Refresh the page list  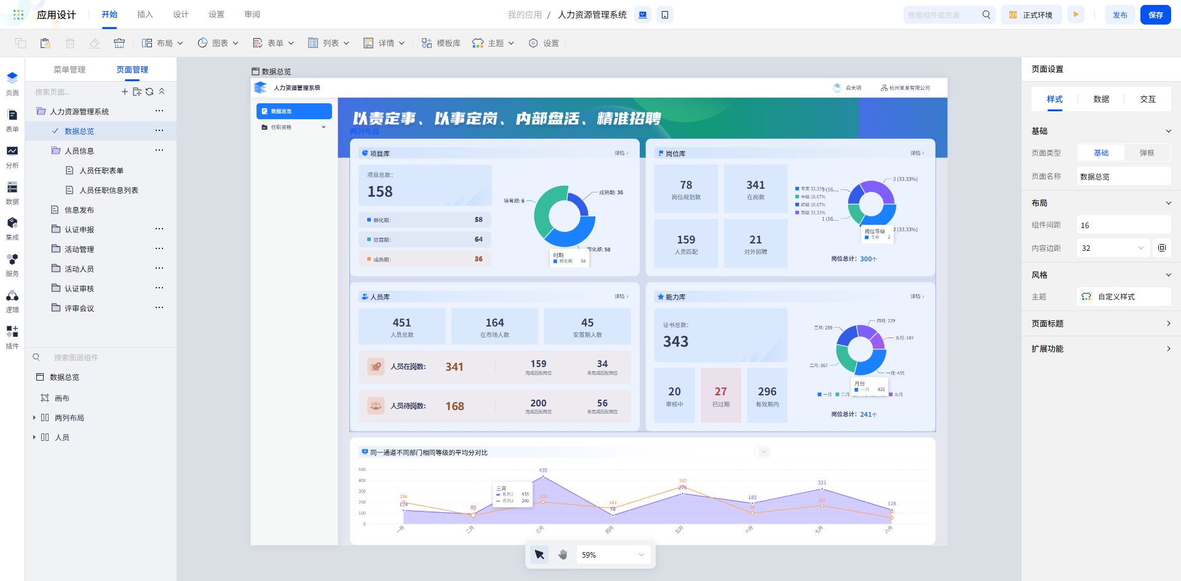point(149,92)
